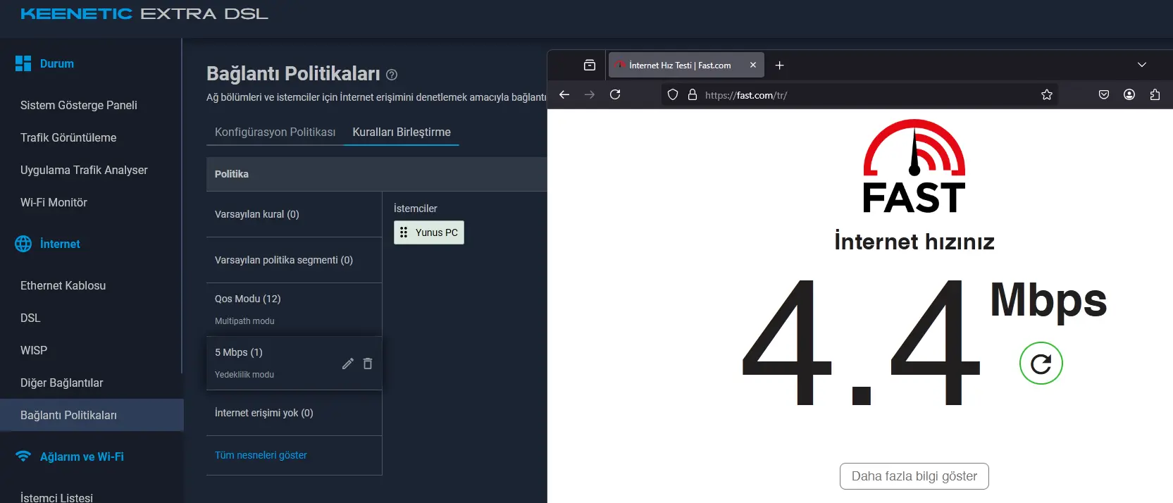Click the shield tracking protection icon
Image resolution: width=1173 pixels, height=503 pixels.
coord(673,94)
